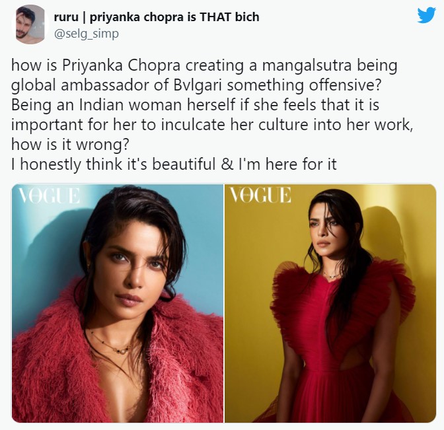Screen dimensions: 444x430
Task: Click the word 'mangalsutra' in the tweet
Action: click(x=307, y=65)
